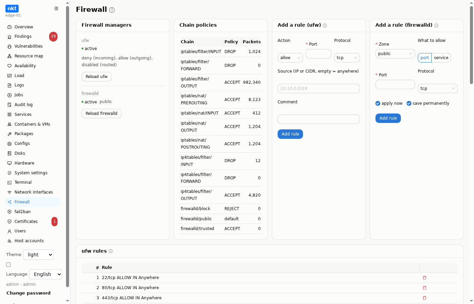Click the Vulnerabilities bug icon in sidebar
This screenshot has width=474, height=304.
(9, 47)
